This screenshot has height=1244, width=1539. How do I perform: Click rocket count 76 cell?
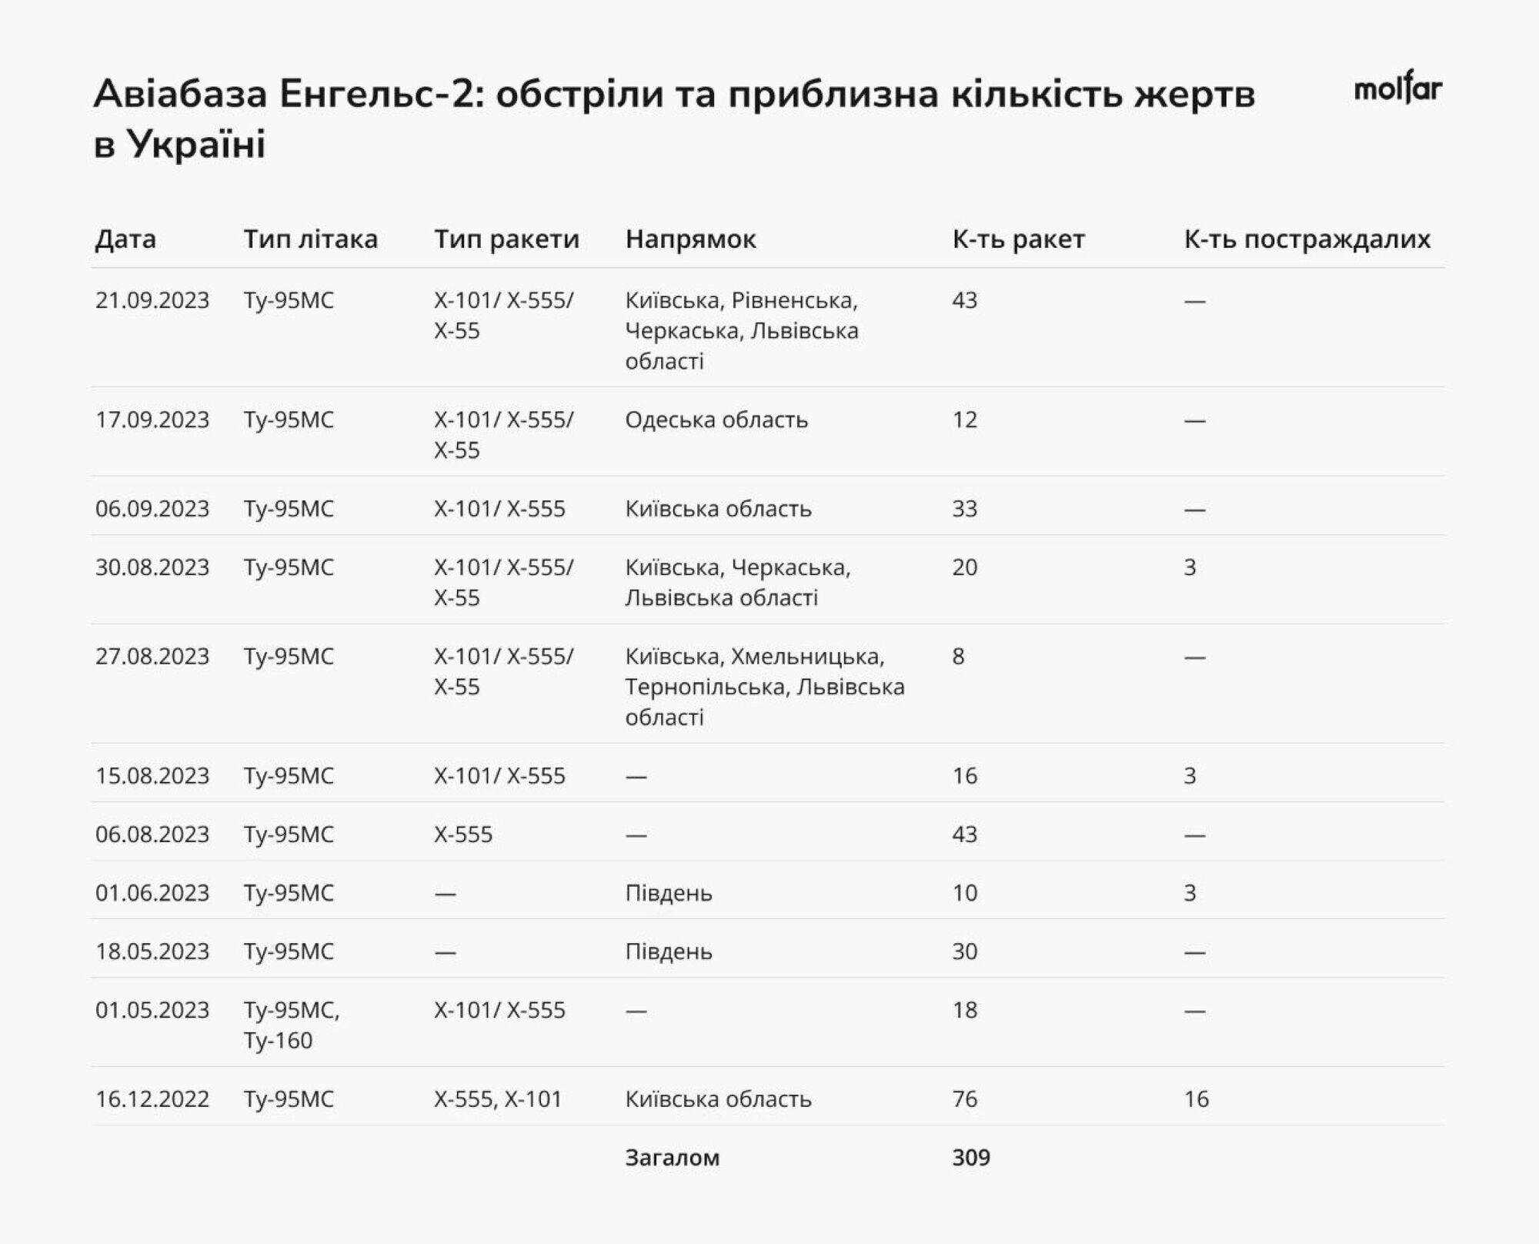click(x=964, y=1099)
